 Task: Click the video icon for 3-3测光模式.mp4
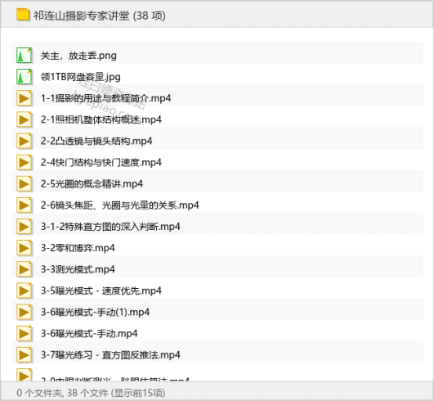point(24,269)
